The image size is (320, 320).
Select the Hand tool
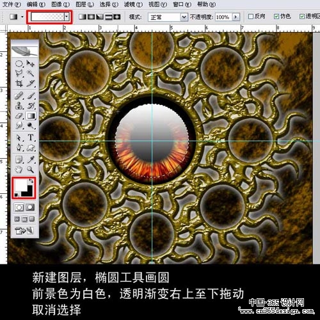(x=19, y=170)
